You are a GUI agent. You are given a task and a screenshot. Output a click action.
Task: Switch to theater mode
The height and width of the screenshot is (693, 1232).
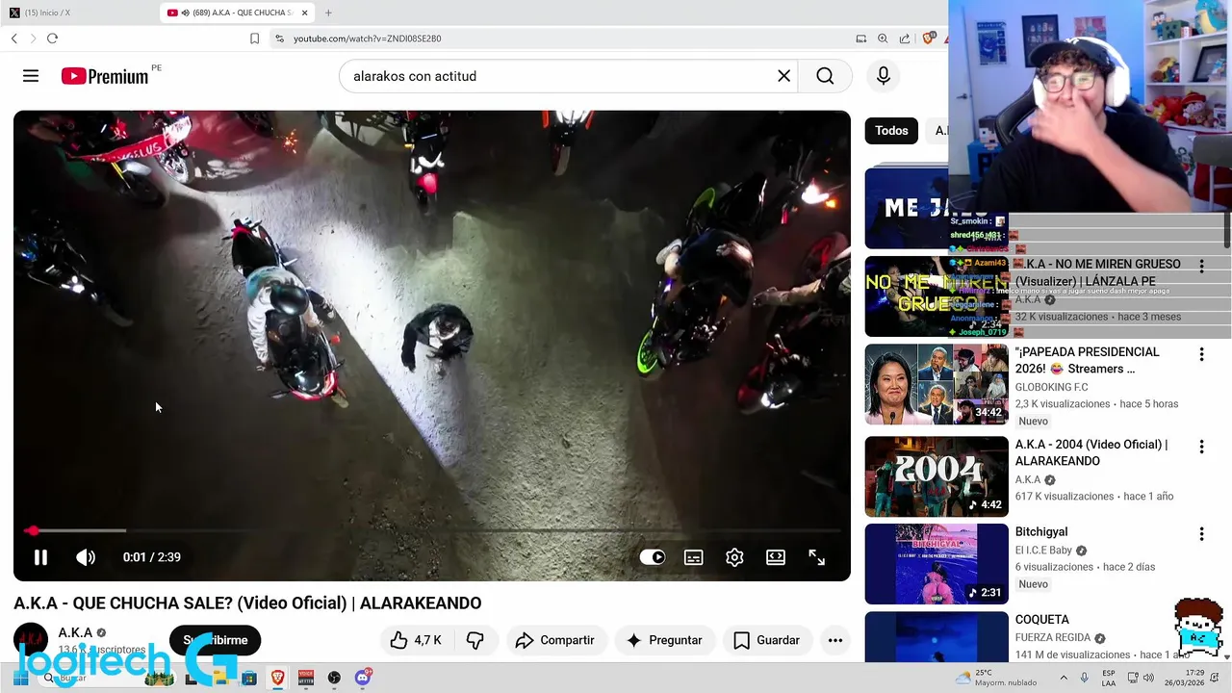coord(776,556)
